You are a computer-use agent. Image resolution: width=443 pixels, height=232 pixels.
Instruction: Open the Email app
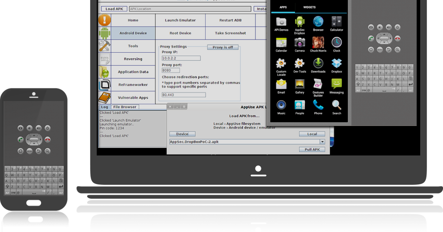[281, 87]
